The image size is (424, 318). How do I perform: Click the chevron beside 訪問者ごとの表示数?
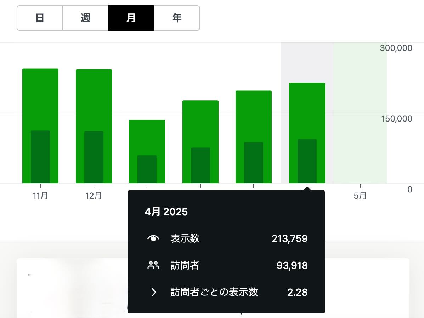tap(154, 292)
